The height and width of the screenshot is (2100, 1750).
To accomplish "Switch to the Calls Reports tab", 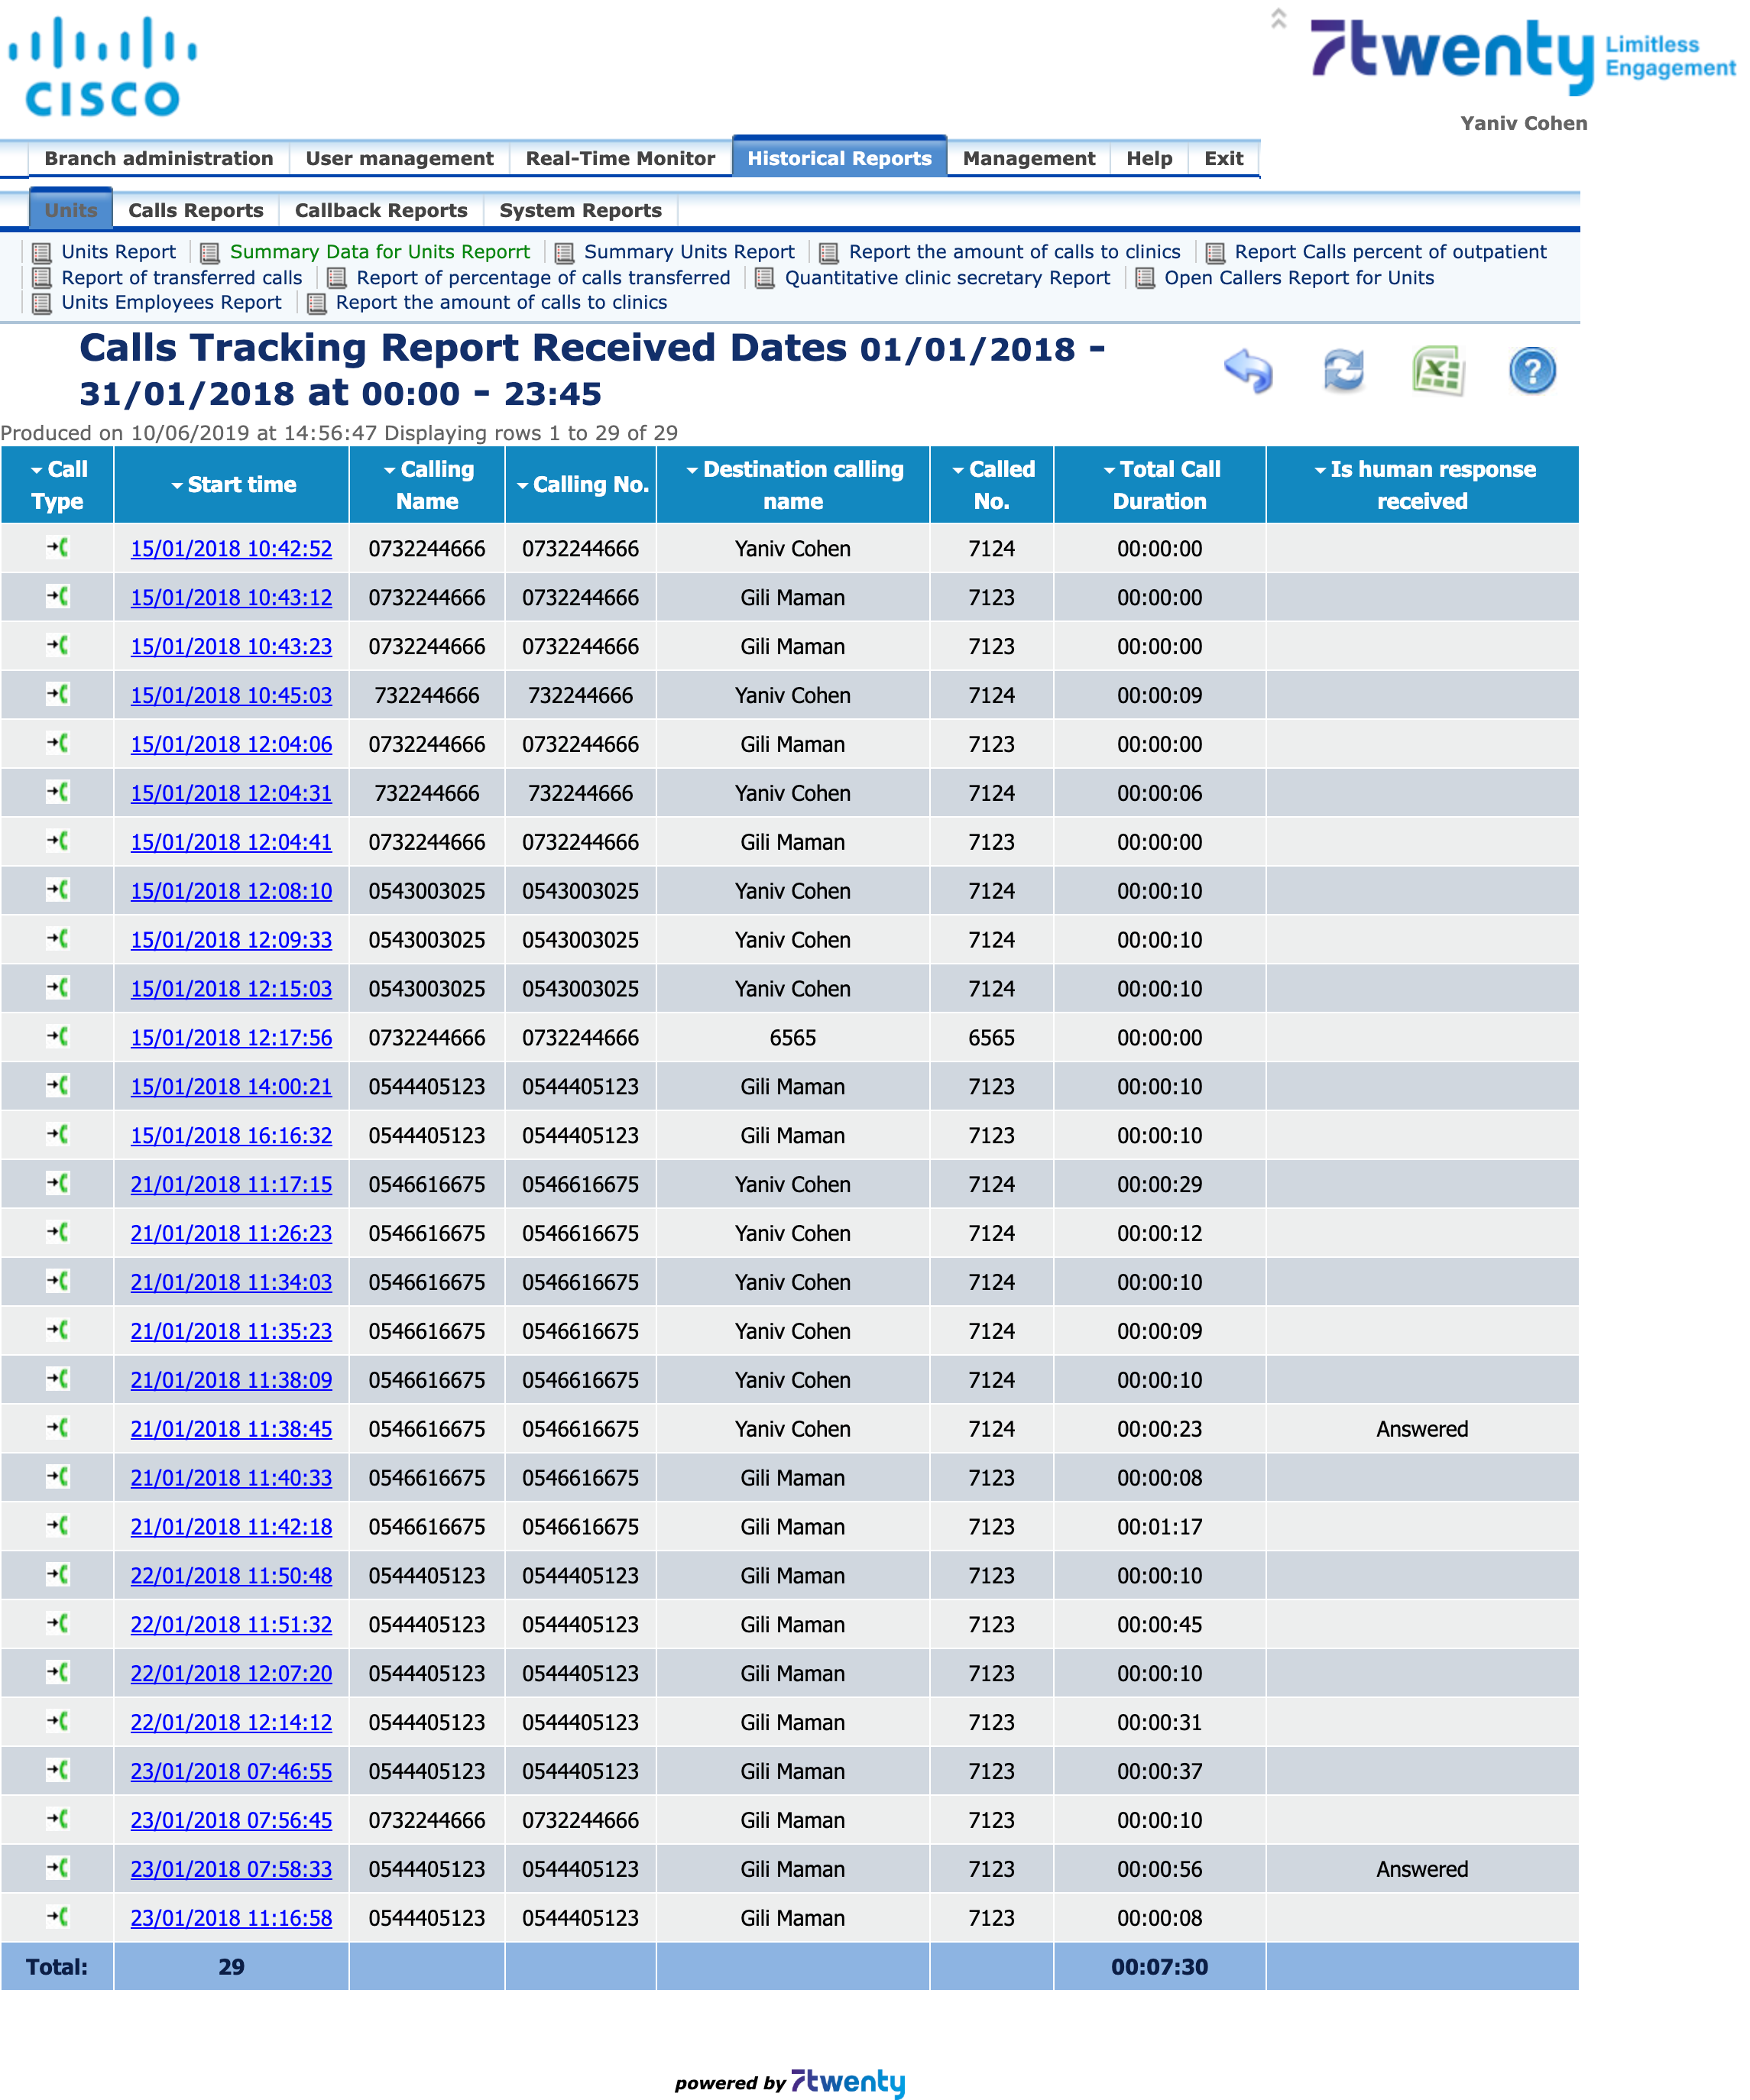I will [195, 210].
